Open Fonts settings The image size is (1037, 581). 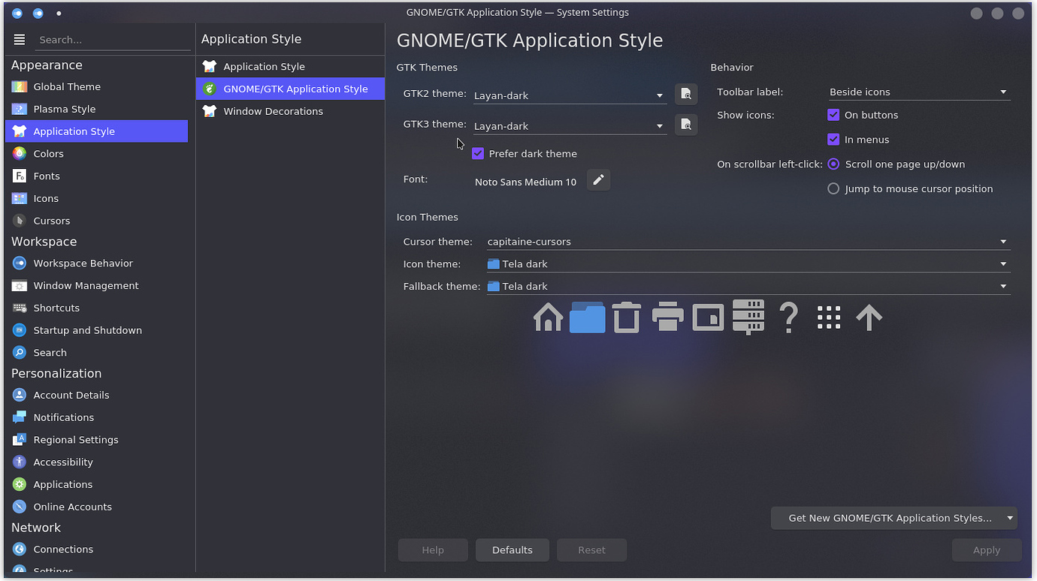(x=96, y=176)
